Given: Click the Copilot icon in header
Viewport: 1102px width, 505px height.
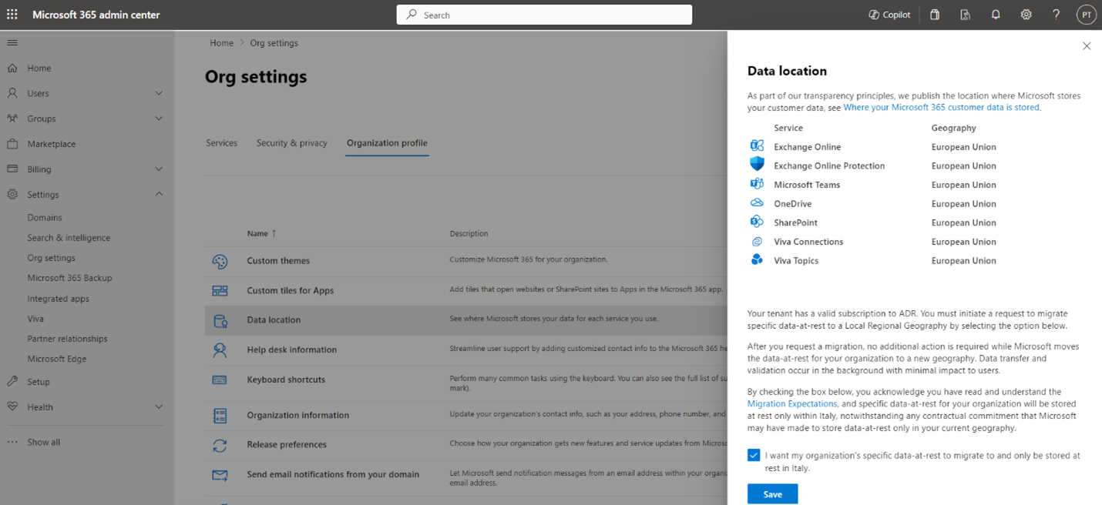Looking at the screenshot, I should tap(874, 15).
